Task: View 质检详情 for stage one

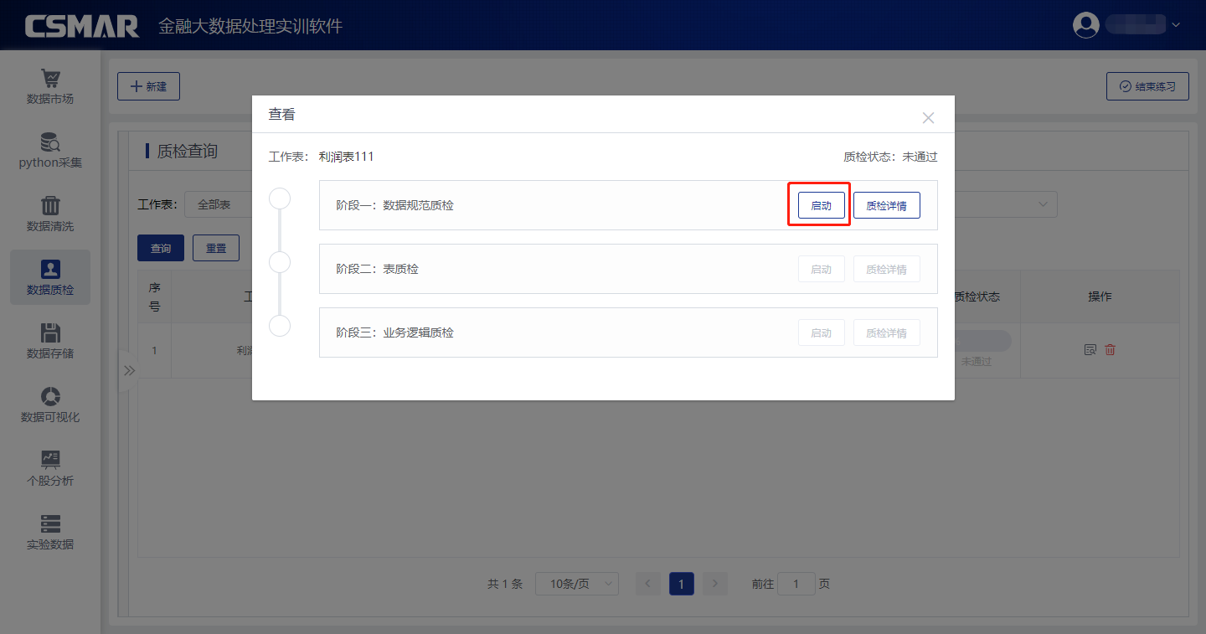Action: [x=886, y=205]
